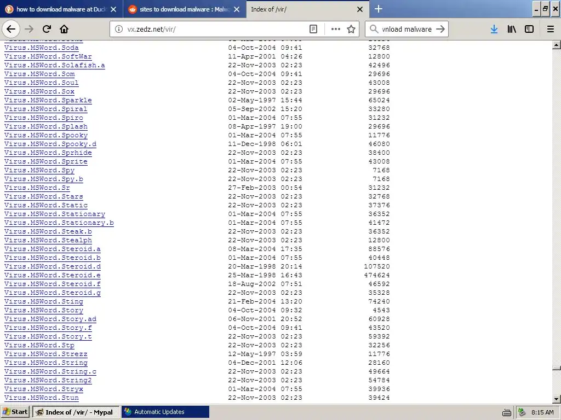The width and height of the screenshot is (561, 420).
Task: Open Virus.MSWord.Story.ad link
Action: (50, 319)
